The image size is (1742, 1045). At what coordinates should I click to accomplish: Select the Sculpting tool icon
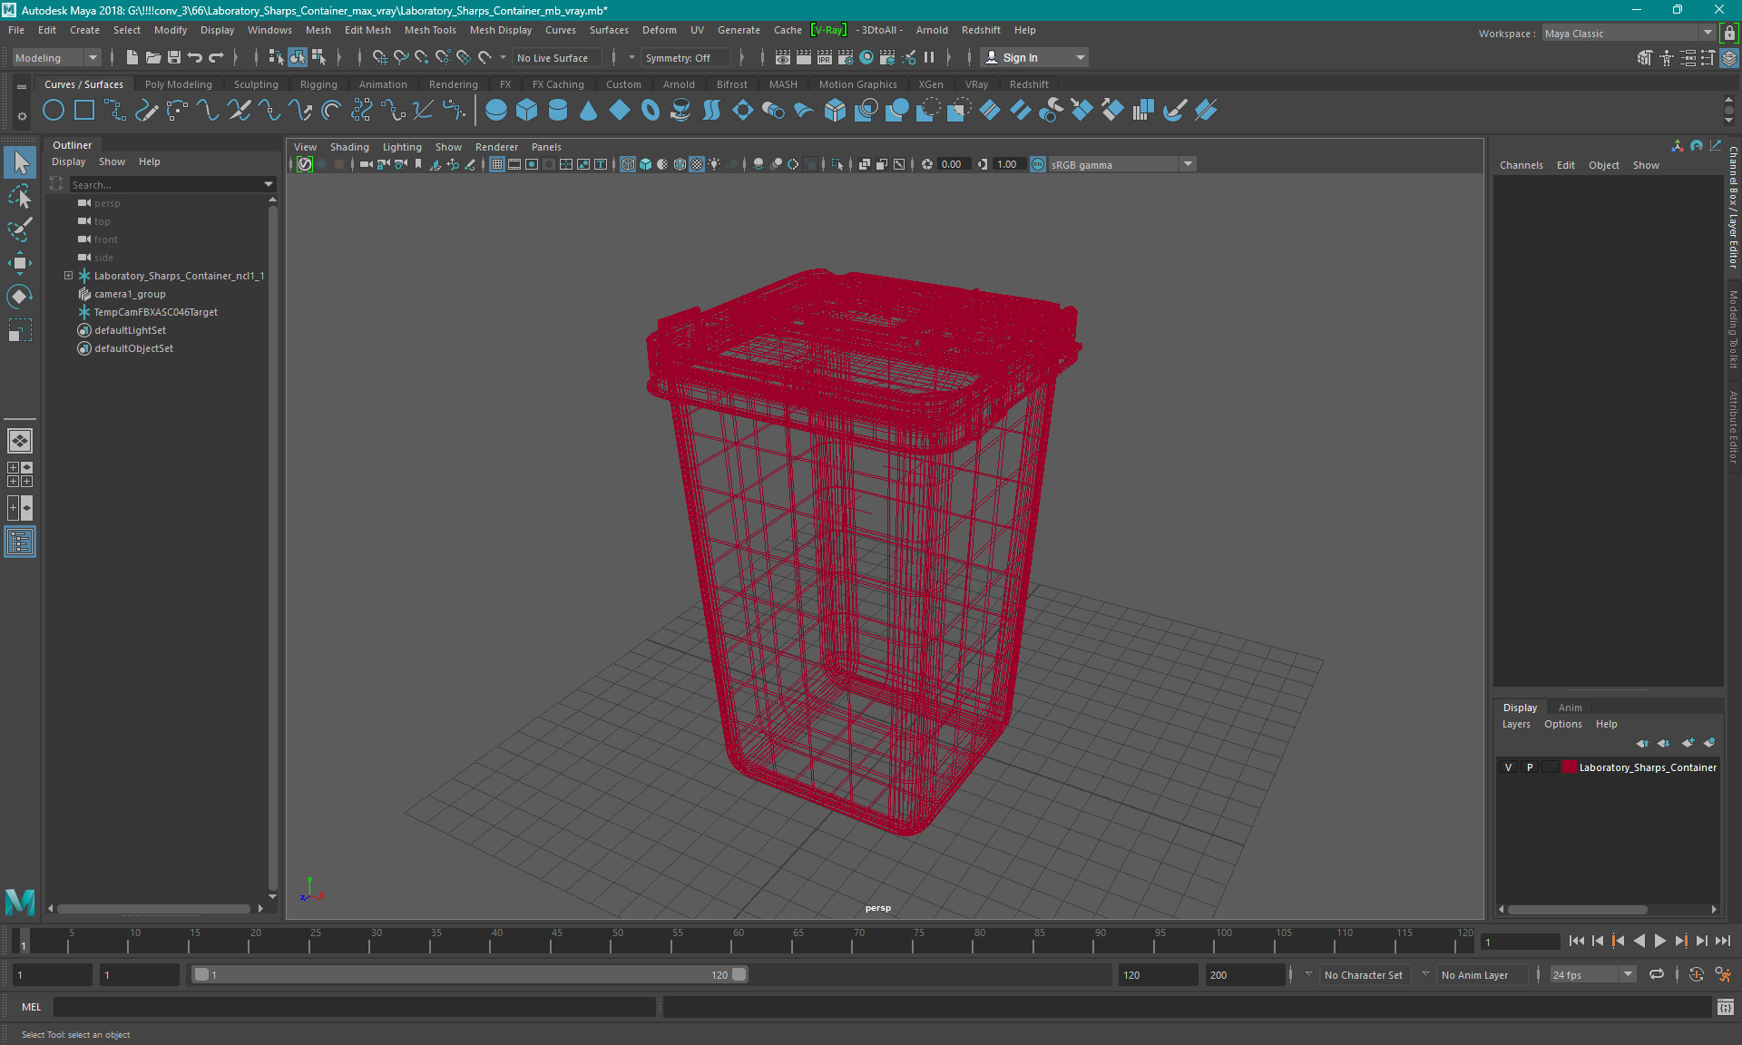tap(254, 83)
